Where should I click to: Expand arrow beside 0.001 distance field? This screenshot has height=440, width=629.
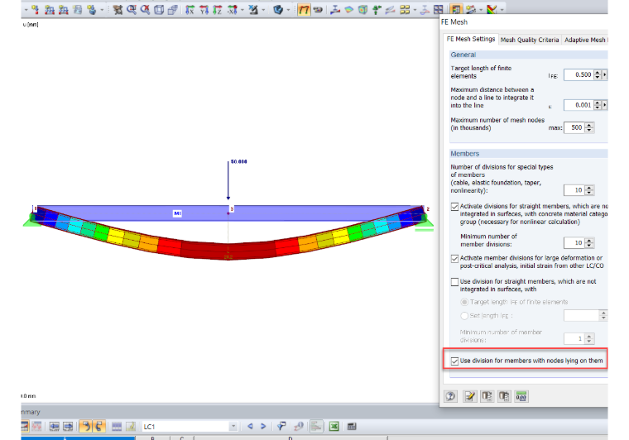point(604,105)
